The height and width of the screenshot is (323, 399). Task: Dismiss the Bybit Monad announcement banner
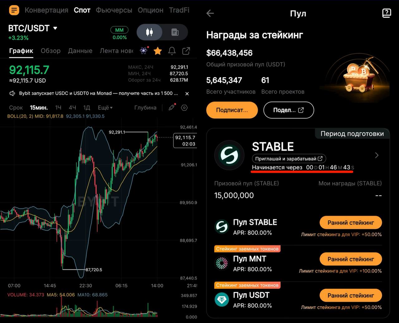[x=187, y=94]
